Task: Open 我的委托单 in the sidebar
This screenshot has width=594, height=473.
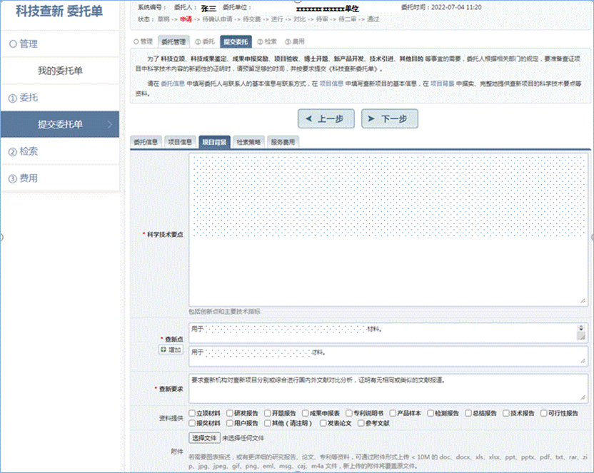Action: tap(60, 71)
